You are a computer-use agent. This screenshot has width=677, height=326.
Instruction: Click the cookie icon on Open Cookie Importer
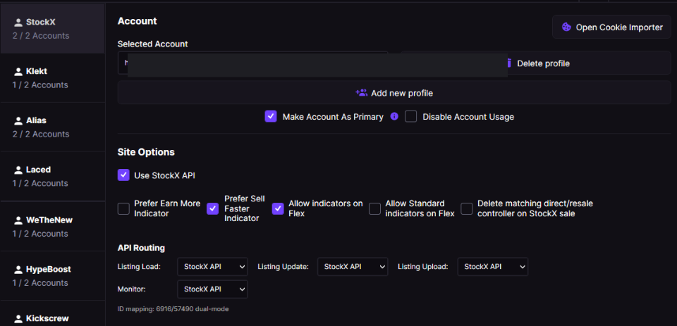coord(566,27)
